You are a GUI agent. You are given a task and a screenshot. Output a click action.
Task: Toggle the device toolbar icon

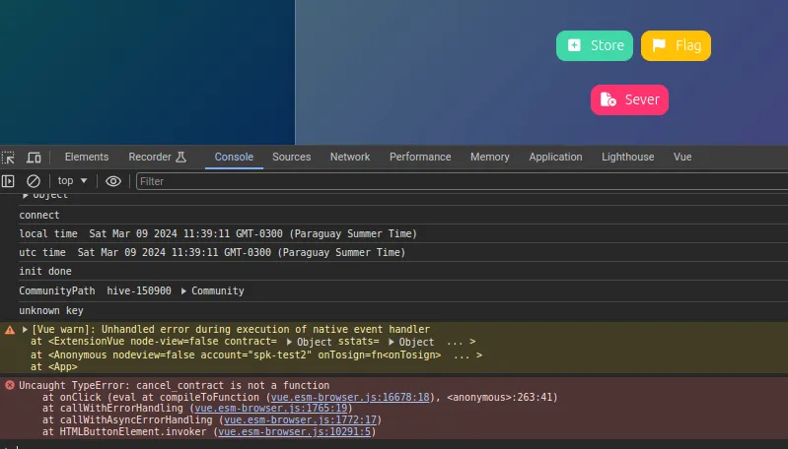[x=34, y=158]
